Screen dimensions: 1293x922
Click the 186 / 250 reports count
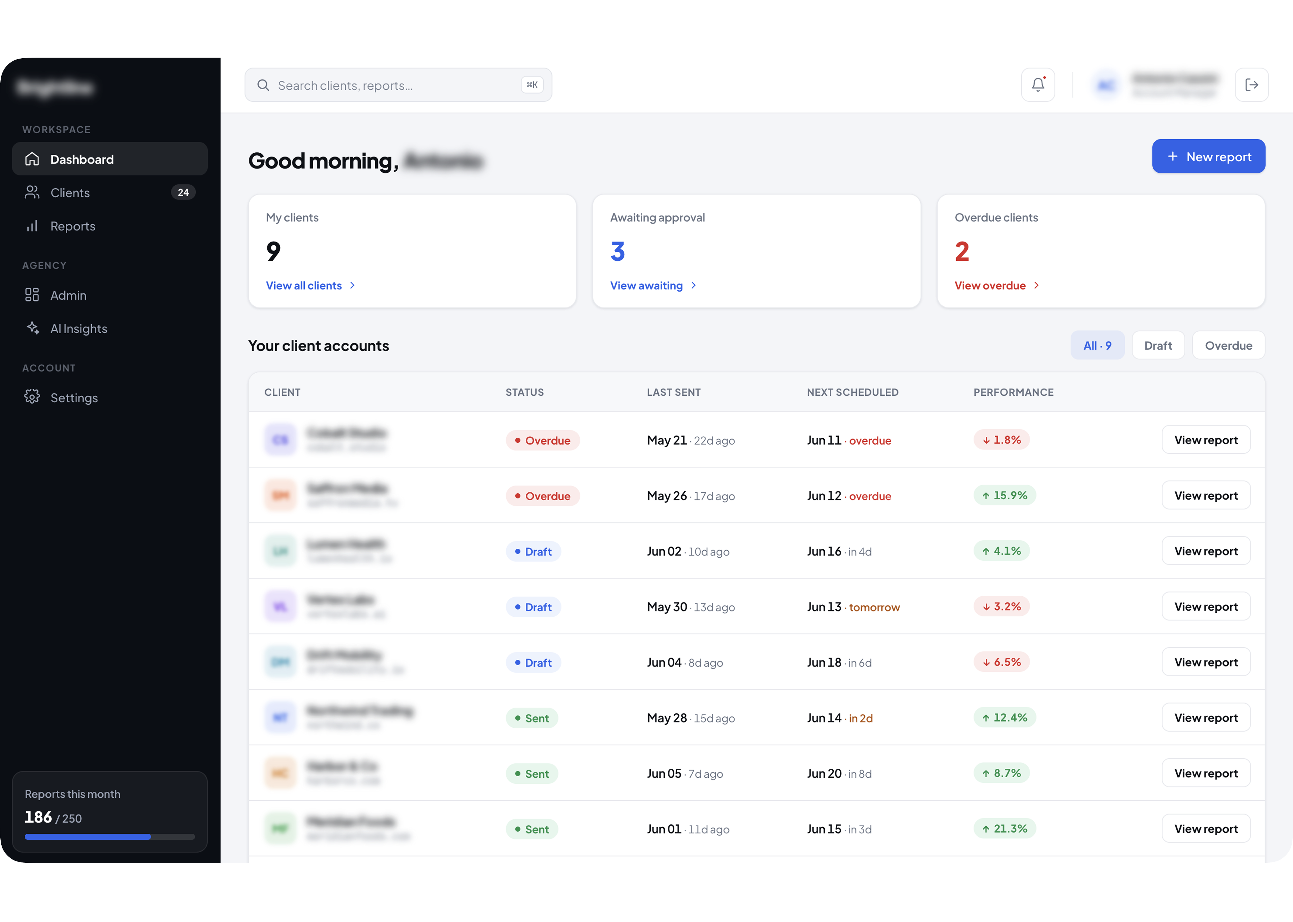(54, 818)
